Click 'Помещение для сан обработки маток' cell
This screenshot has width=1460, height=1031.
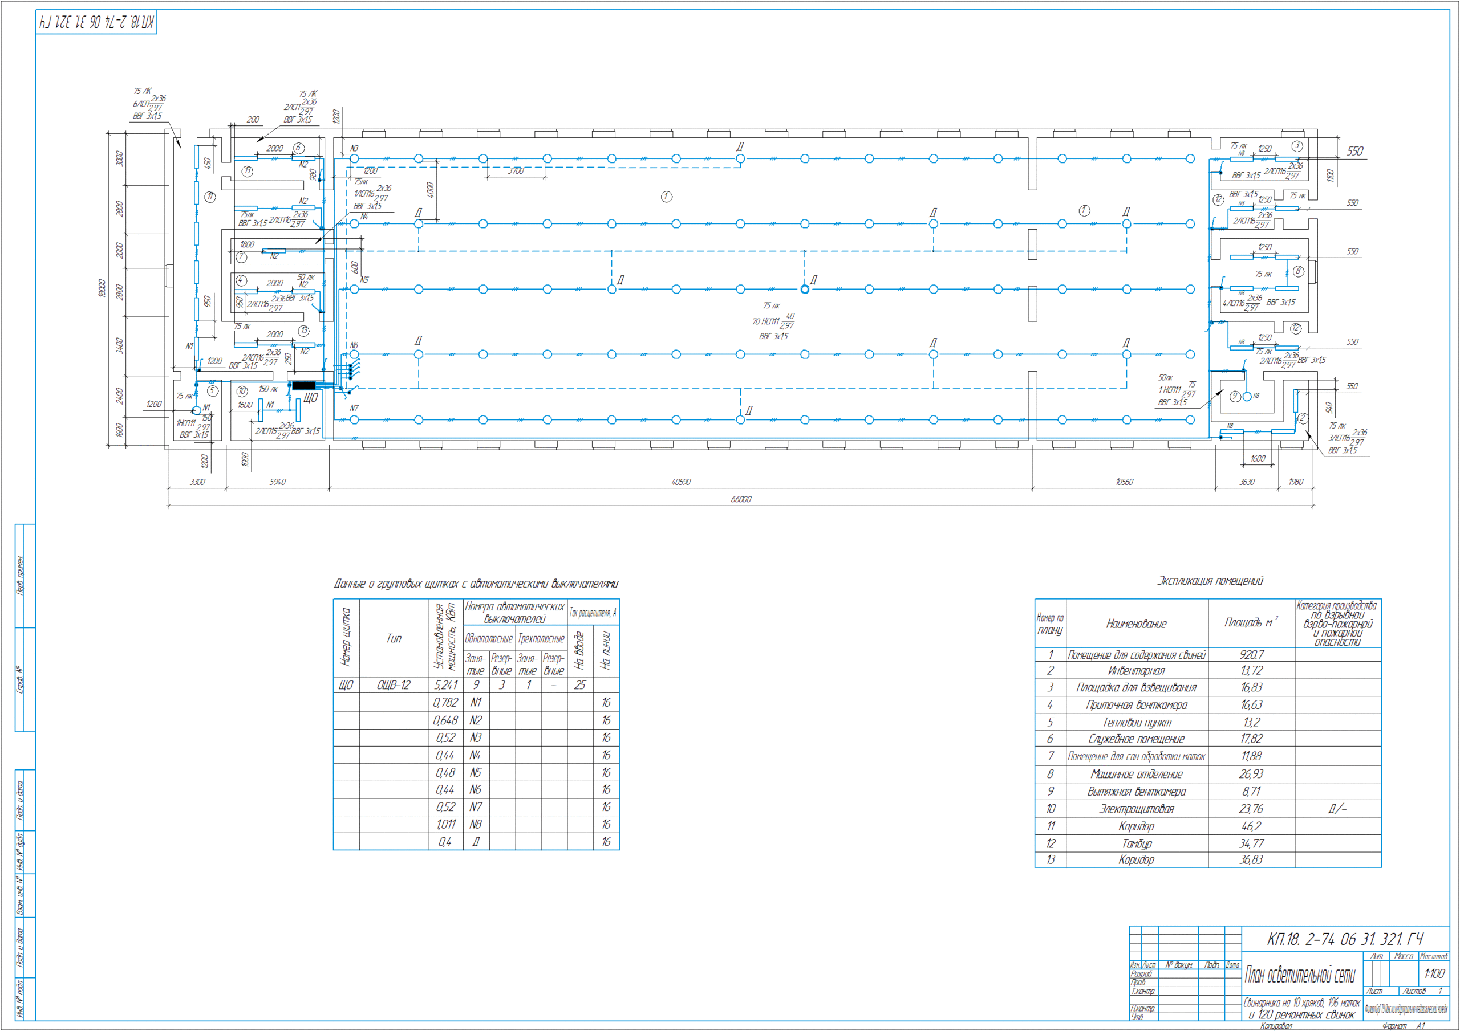[1136, 756]
